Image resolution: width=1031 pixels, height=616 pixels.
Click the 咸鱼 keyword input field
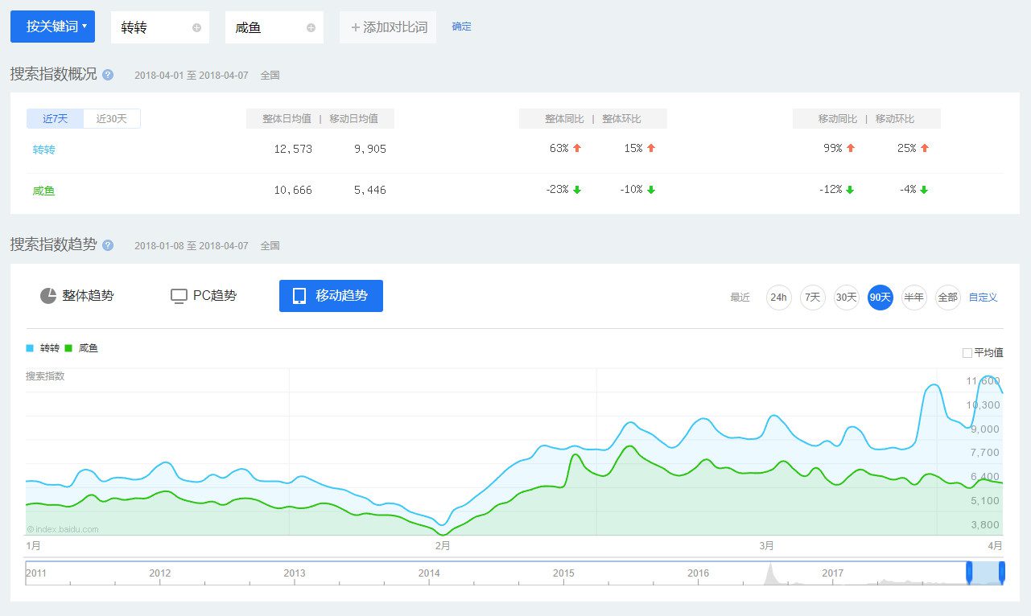pyautogui.click(x=274, y=27)
